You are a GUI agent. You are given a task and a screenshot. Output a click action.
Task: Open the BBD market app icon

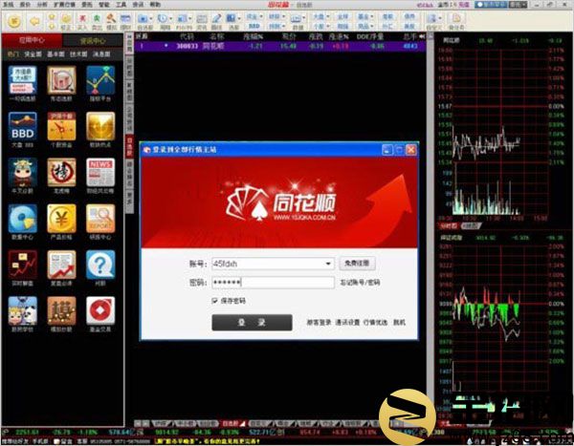tap(23, 126)
